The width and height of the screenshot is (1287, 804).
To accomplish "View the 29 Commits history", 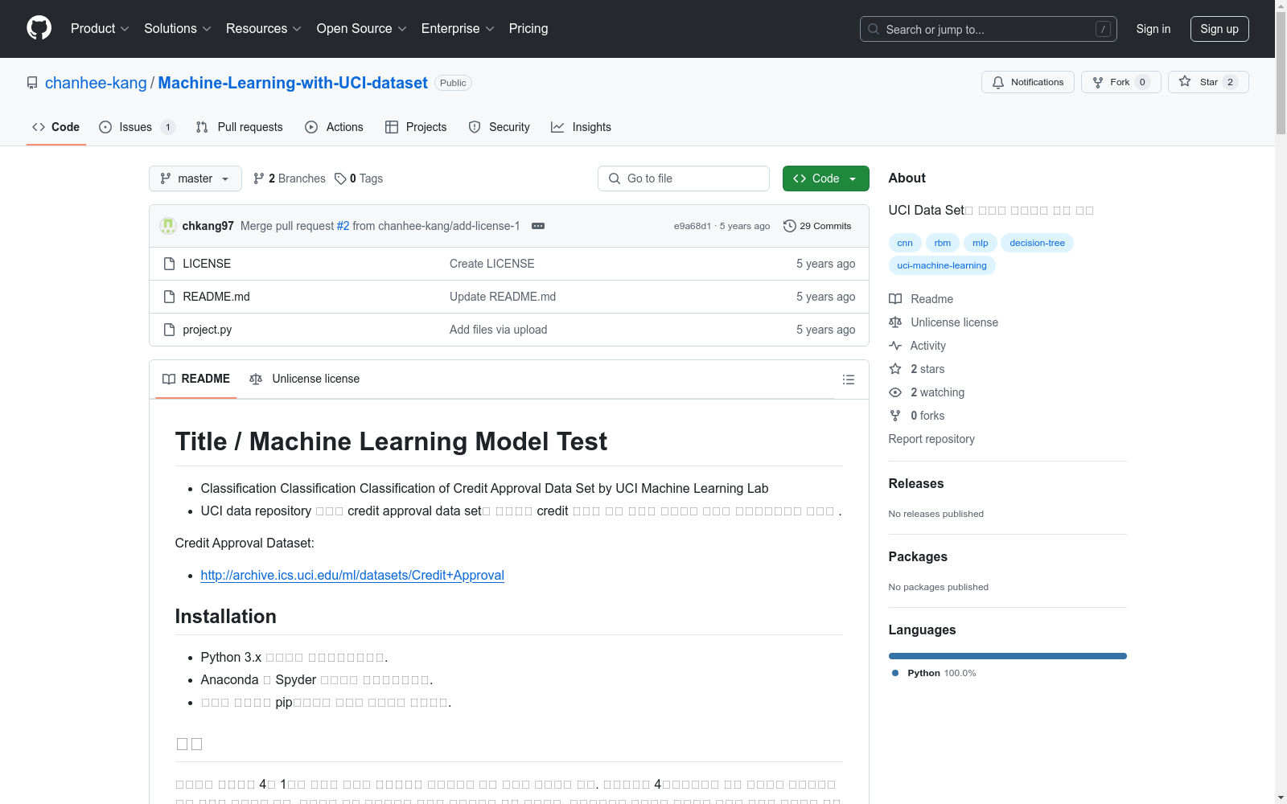I will 817,226.
